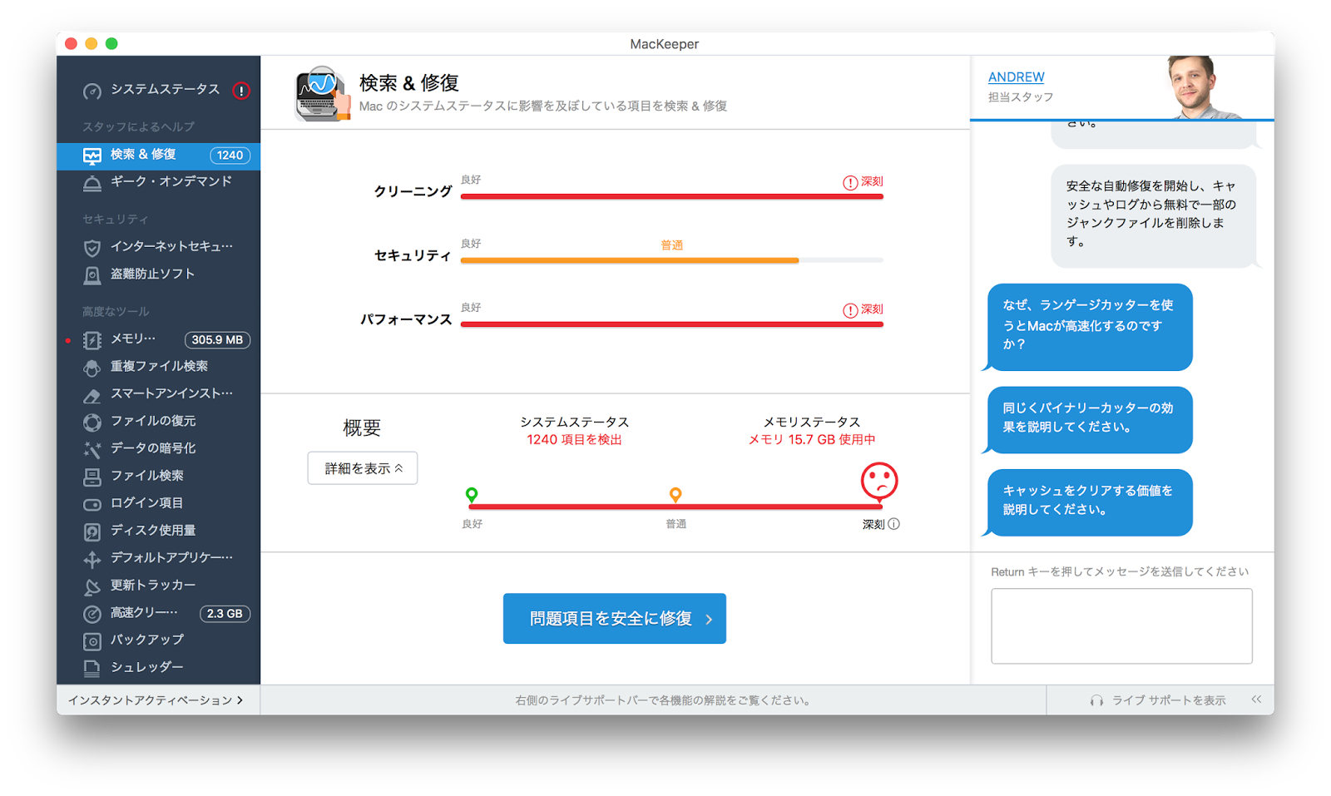Click the パフォーマンス 深刻 warning icon
The image size is (1331, 796).
(850, 310)
